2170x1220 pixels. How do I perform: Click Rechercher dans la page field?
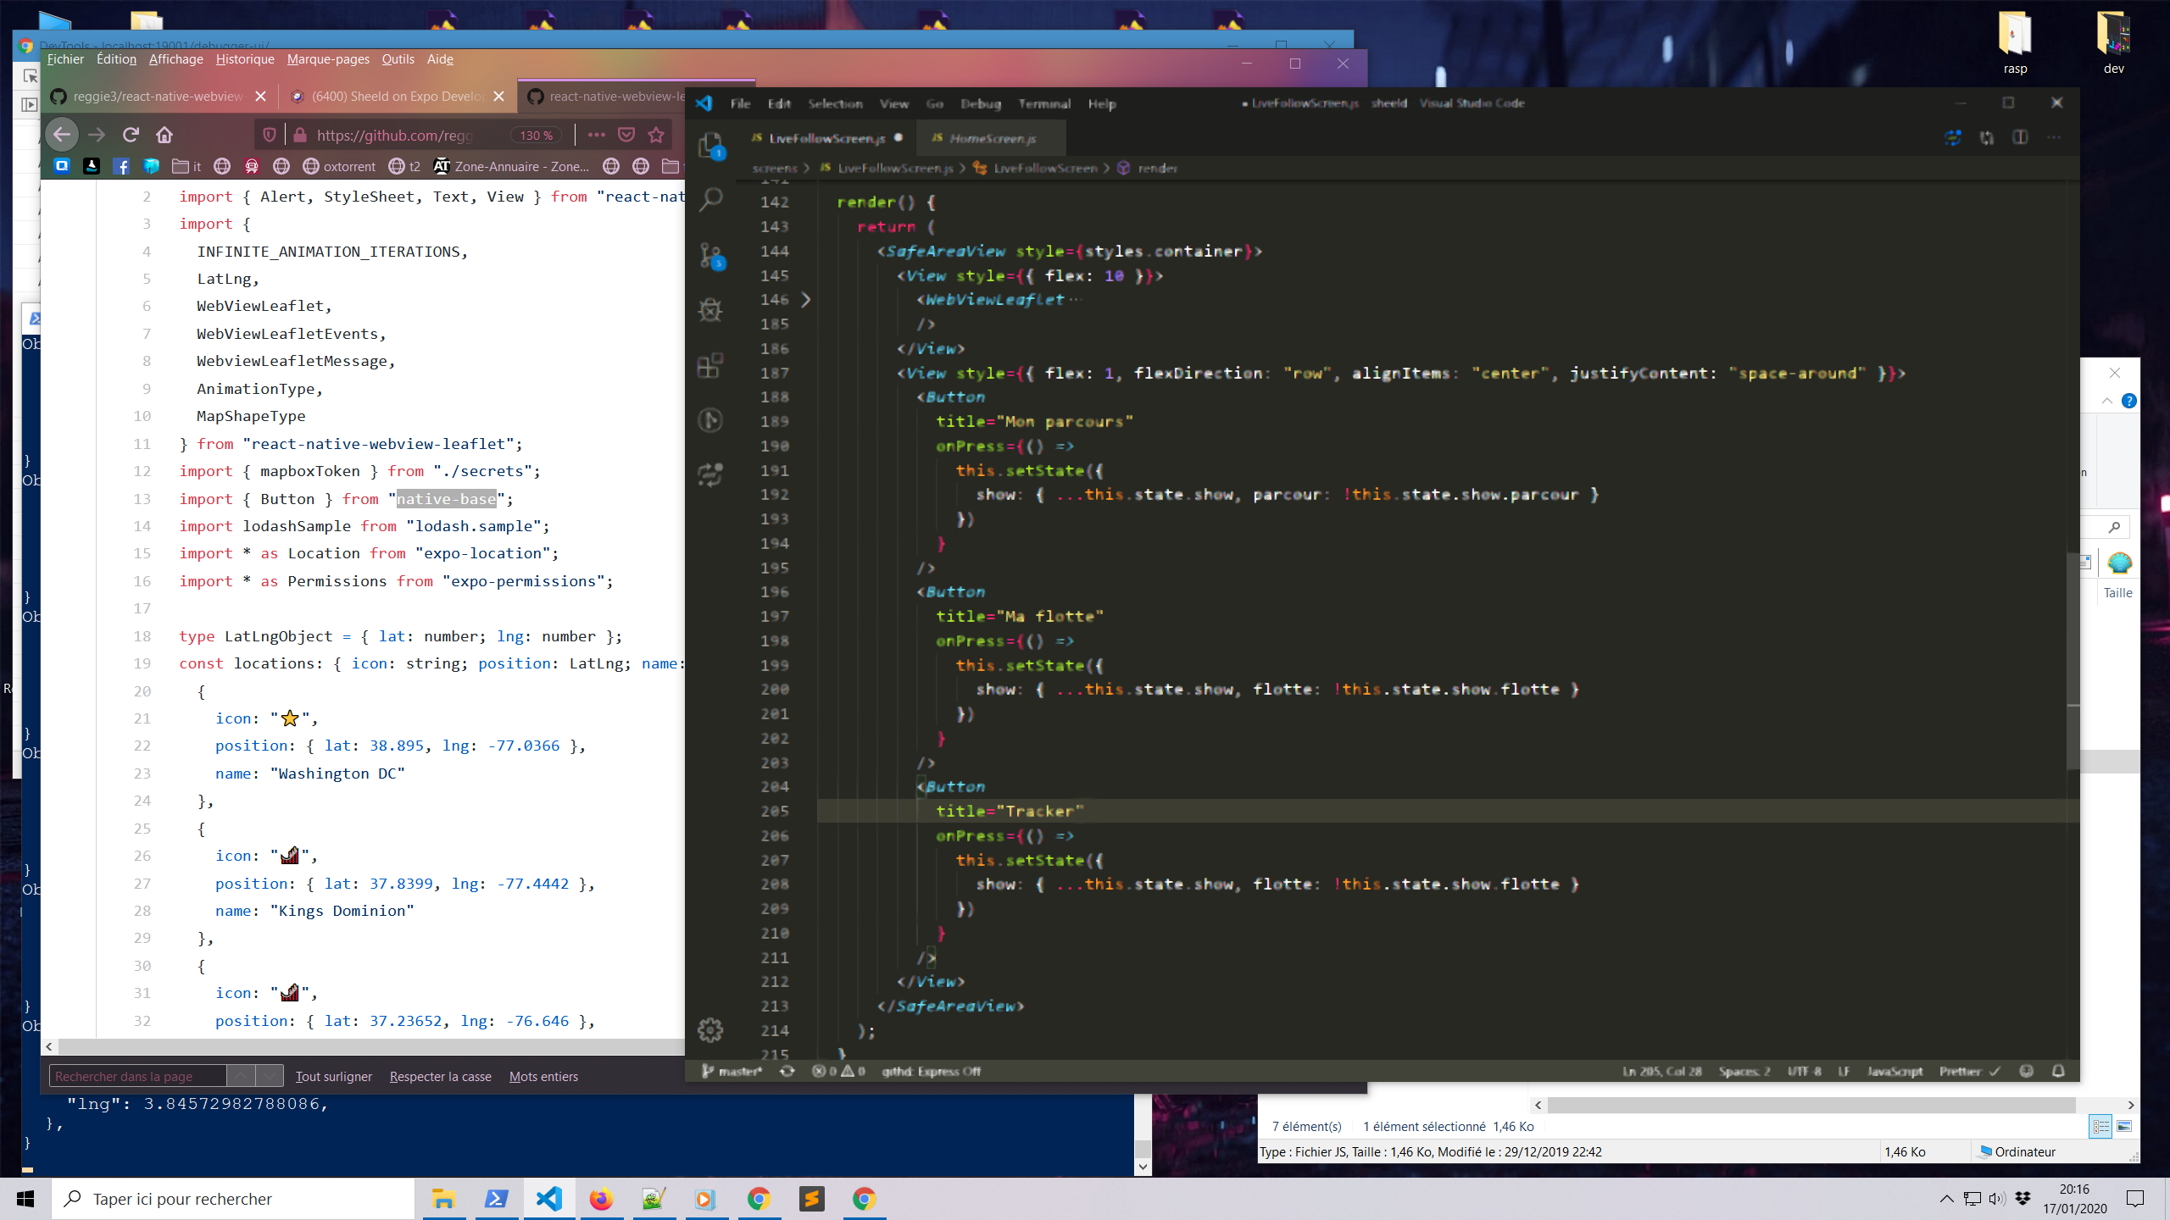(x=137, y=1076)
